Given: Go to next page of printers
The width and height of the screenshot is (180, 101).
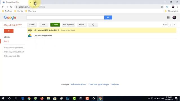Looking at the screenshot, I should [x=174, y=25].
